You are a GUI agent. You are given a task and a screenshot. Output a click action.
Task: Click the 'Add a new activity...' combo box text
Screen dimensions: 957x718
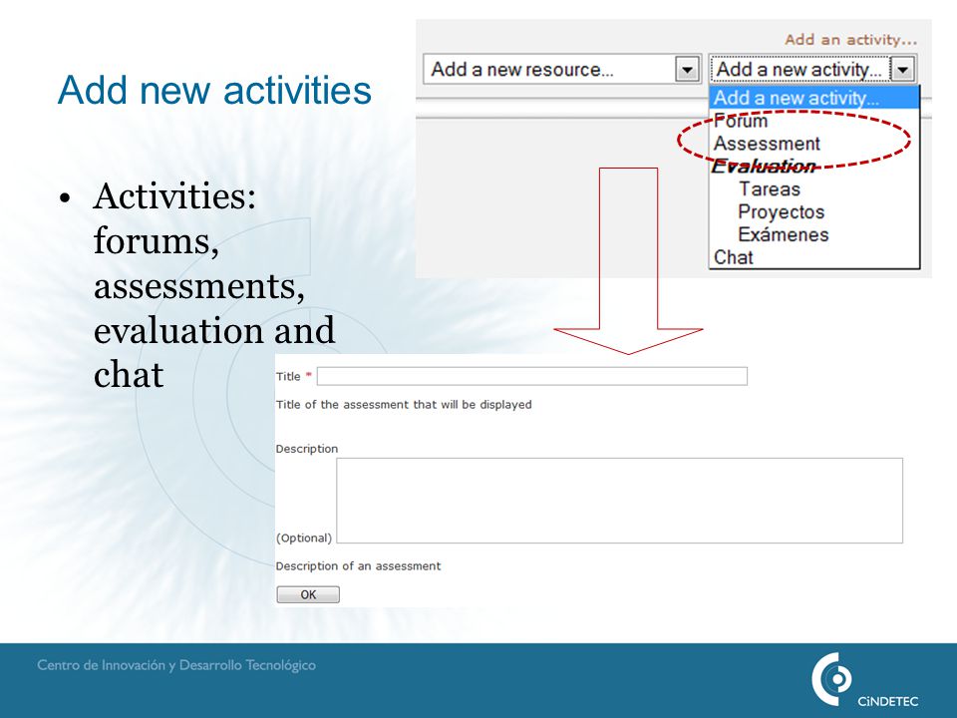(798, 70)
